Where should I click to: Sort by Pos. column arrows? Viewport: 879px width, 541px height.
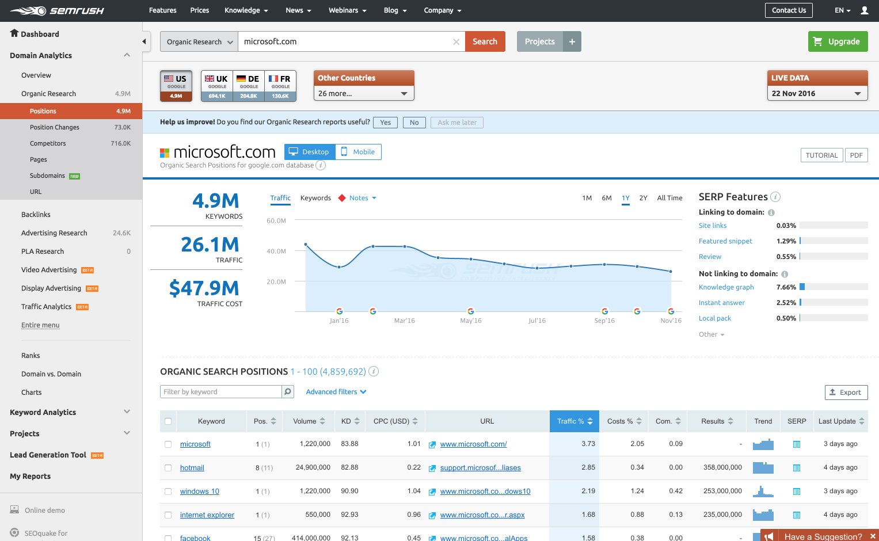[x=273, y=421]
